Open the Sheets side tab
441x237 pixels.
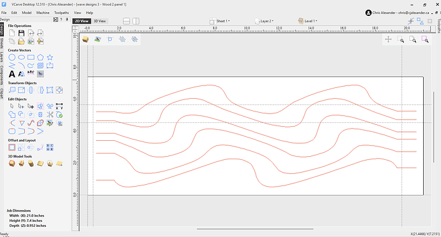click(2, 43)
